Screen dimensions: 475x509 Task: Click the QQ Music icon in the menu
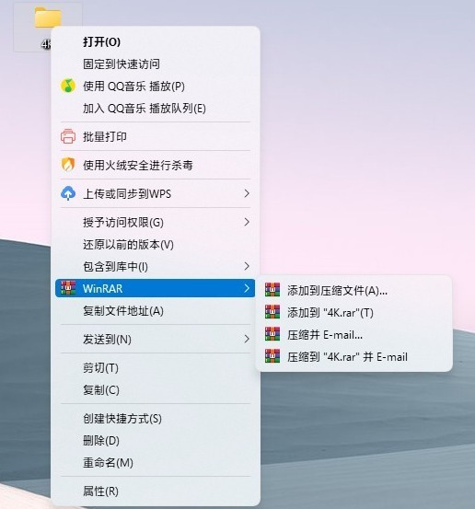[x=68, y=86]
